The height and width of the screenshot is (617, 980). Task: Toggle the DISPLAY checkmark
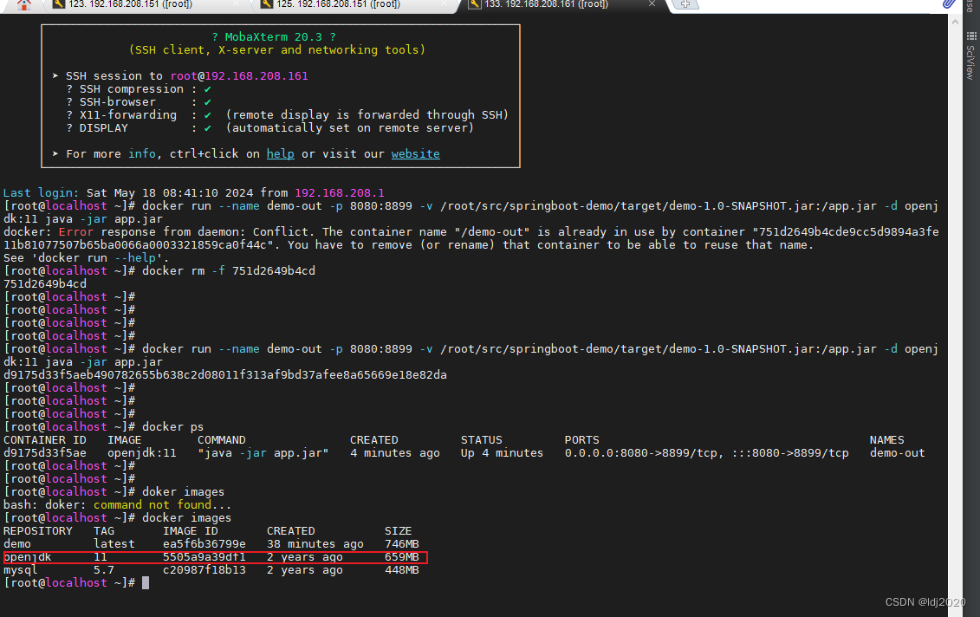(x=206, y=127)
